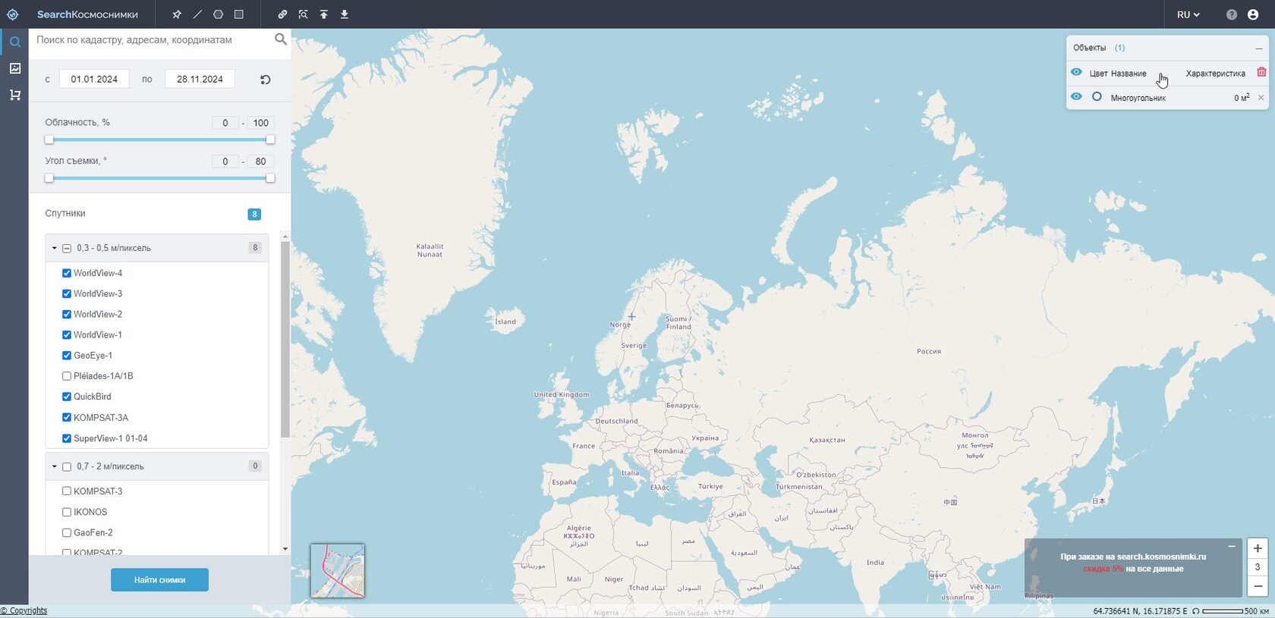Open the shopping cart sidebar tab
1275x618 pixels.
click(14, 95)
